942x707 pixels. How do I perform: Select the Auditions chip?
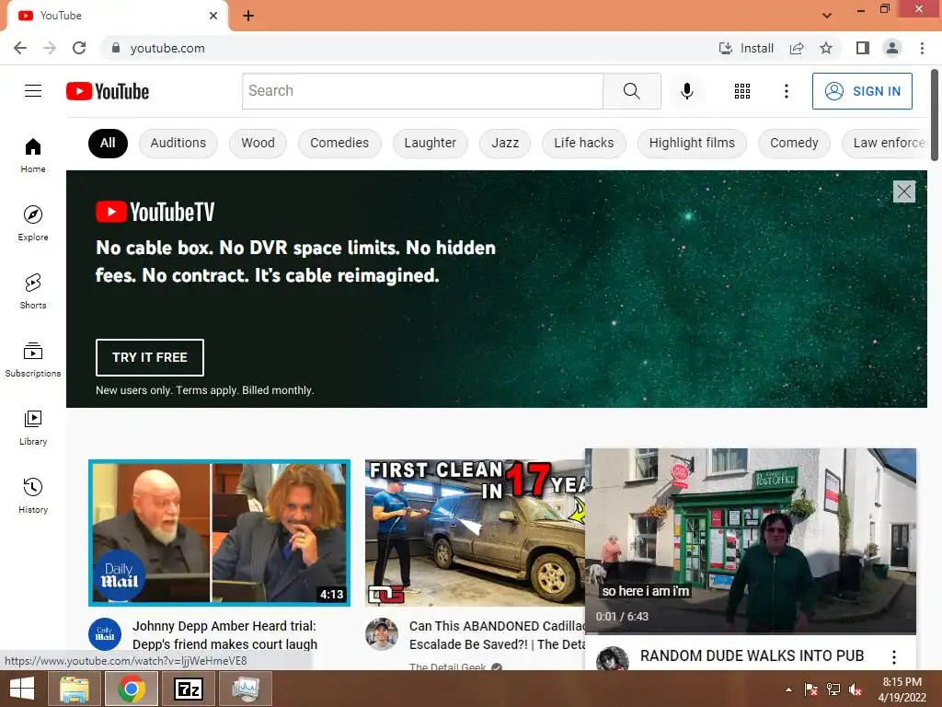click(178, 143)
